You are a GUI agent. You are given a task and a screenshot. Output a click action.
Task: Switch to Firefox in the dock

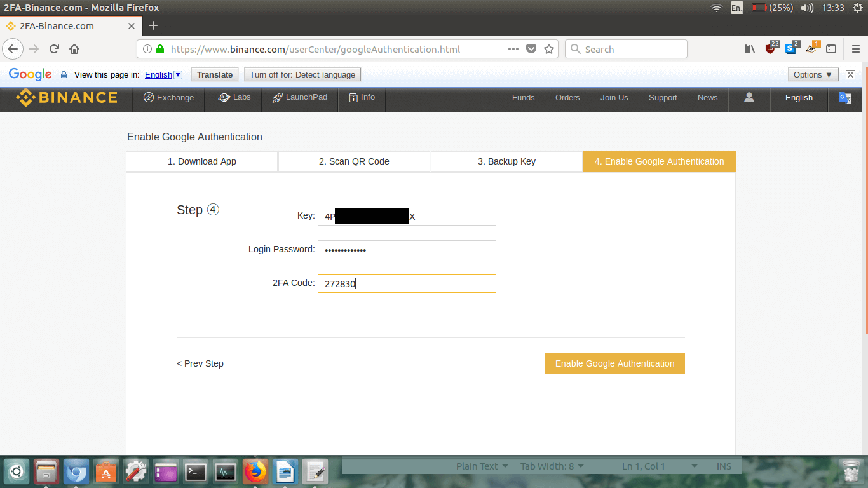click(255, 472)
